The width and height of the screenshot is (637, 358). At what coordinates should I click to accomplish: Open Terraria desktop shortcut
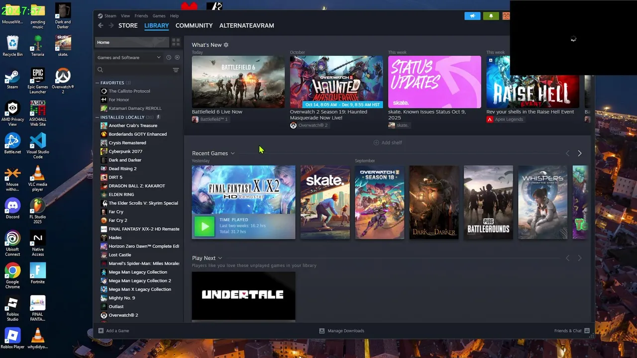38,46
